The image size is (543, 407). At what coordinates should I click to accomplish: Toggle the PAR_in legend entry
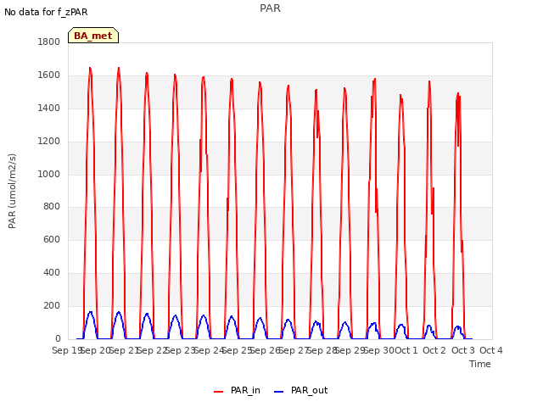237,390
